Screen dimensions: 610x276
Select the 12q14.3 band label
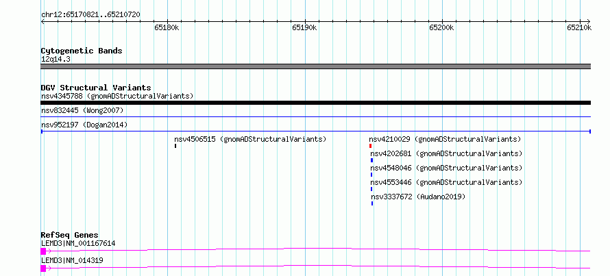click(56, 60)
